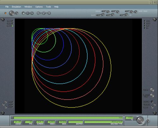Toggle the topmost small button at bottom-left panel

click(x=5, y=102)
